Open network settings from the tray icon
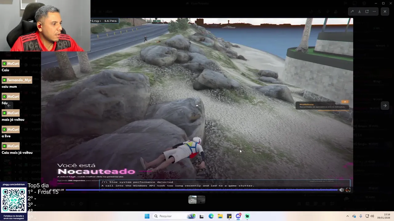The image size is (394, 221). 367,216
